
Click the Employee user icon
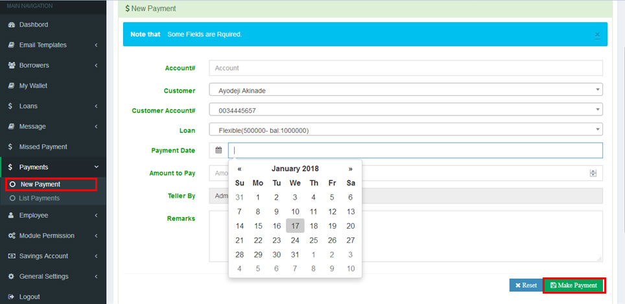coord(11,215)
